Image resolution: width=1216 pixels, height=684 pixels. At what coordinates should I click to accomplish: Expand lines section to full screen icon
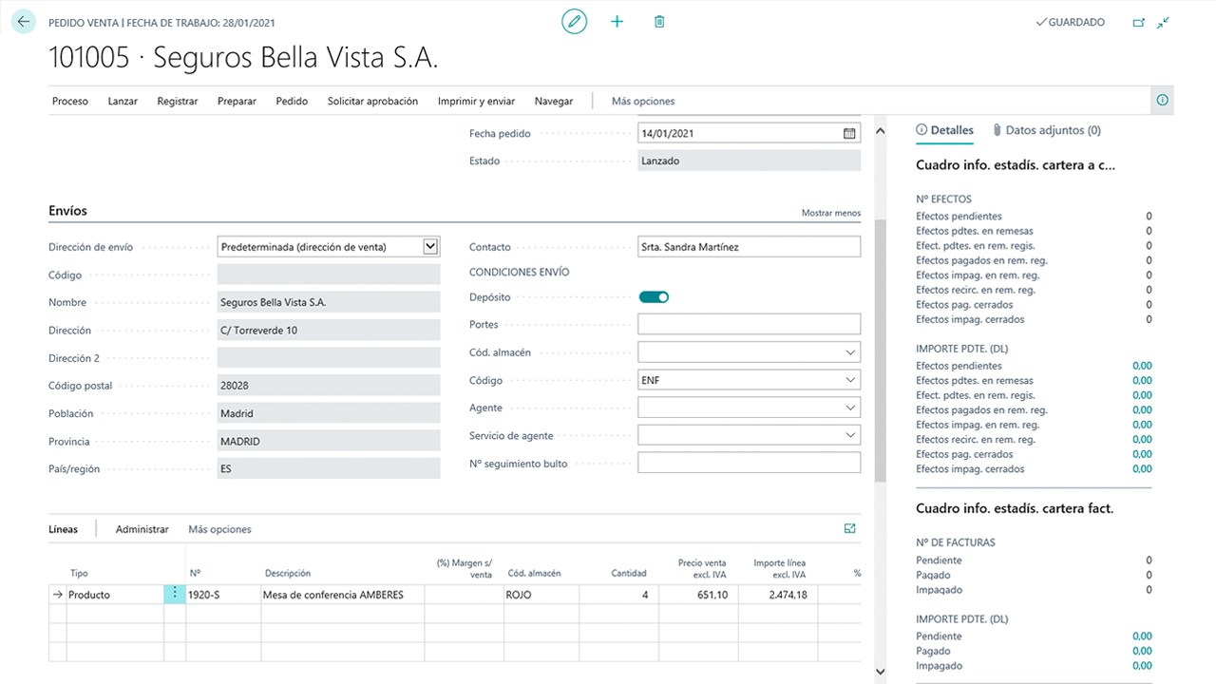[x=850, y=529]
